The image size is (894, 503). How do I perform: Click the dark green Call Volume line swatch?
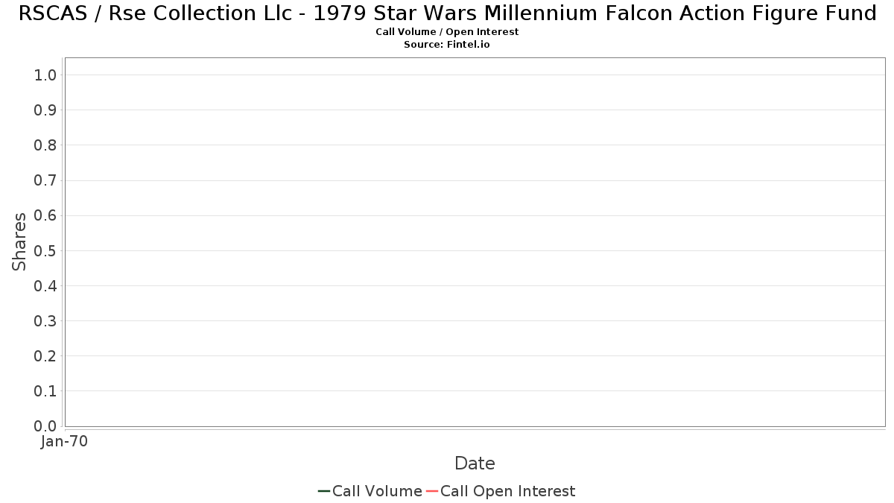pos(324,491)
